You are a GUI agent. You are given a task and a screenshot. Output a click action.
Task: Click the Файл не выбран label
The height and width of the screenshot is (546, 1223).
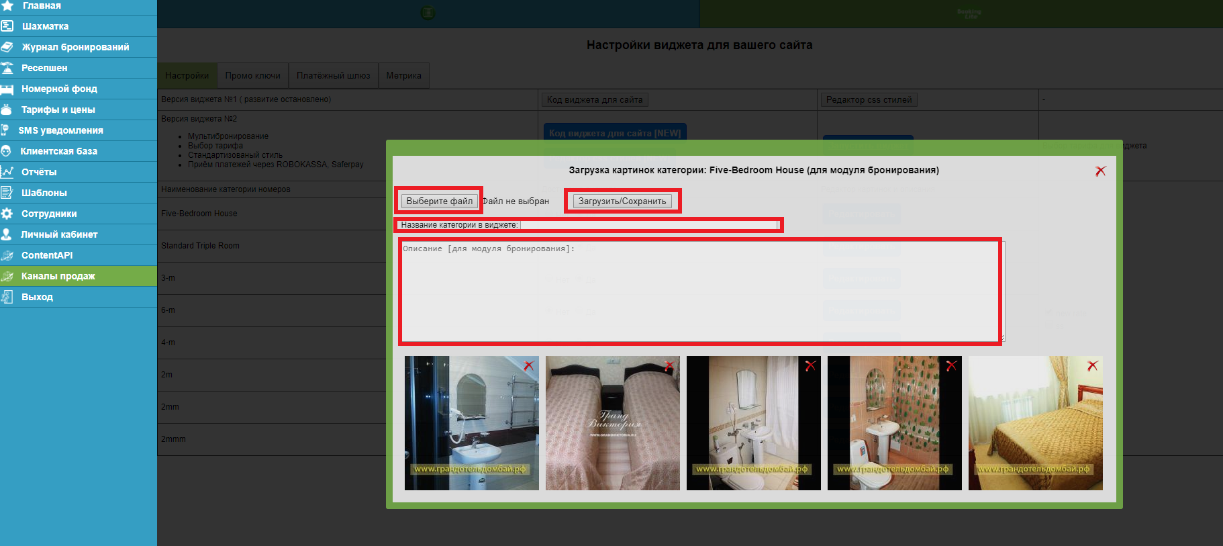(x=516, y=201)
